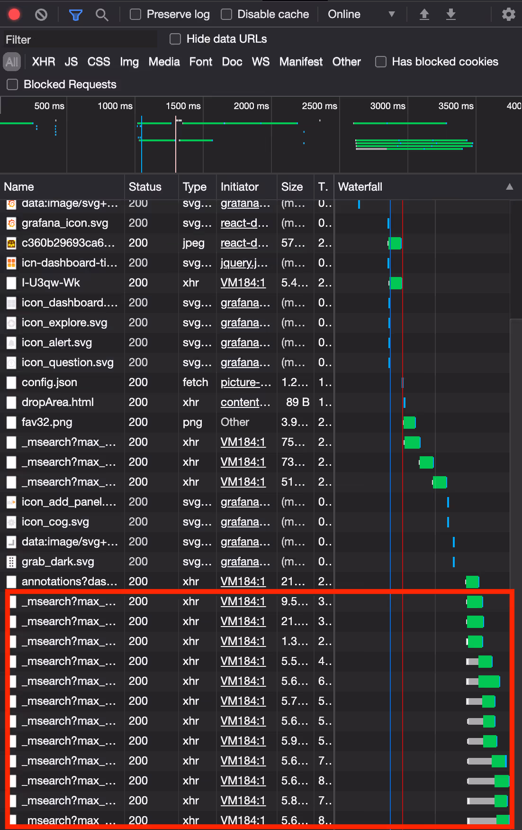
Task: Sort by Type column header
Action: (198, 187)
